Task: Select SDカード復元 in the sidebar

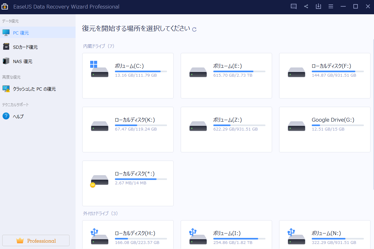Action: click(38, 47)
